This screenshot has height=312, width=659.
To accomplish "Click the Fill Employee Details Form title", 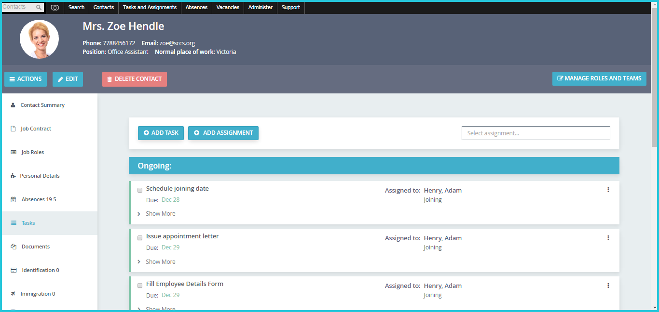I will (185, 284).
